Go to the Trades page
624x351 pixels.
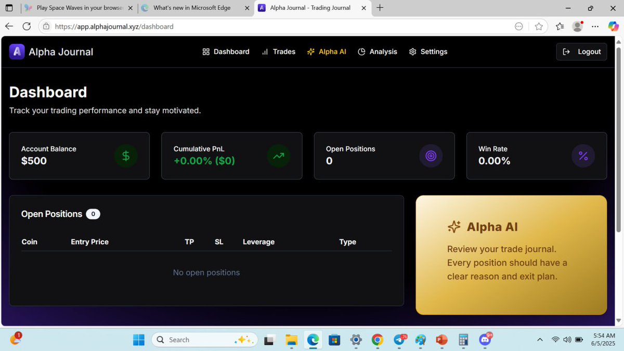(x=278, y=51)
